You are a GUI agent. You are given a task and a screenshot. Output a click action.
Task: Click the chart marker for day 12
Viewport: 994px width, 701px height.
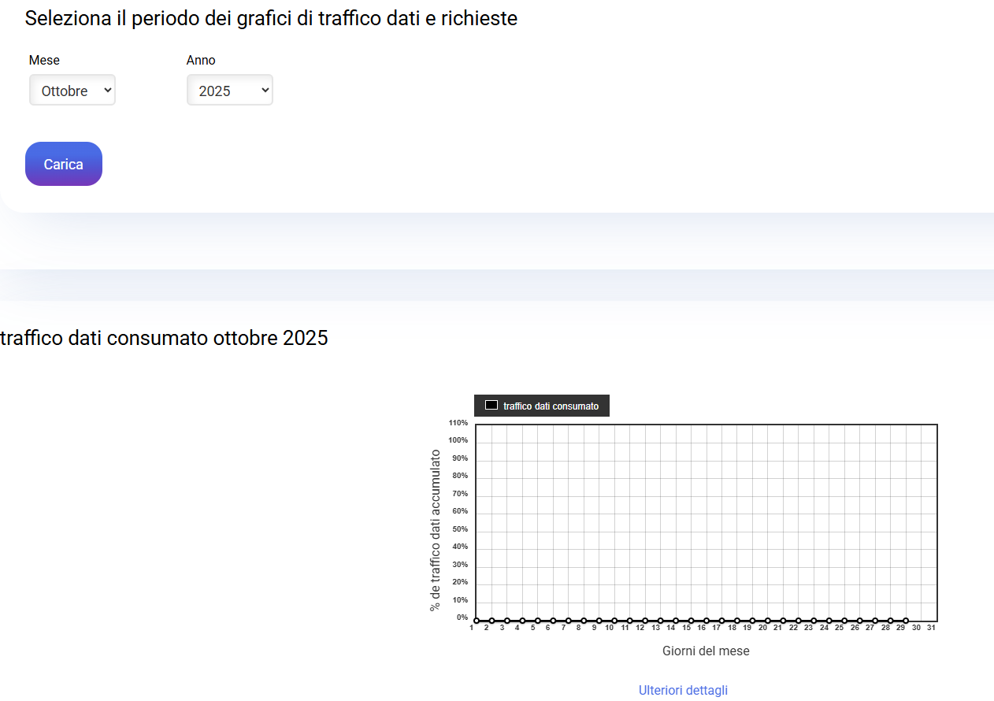645,621
